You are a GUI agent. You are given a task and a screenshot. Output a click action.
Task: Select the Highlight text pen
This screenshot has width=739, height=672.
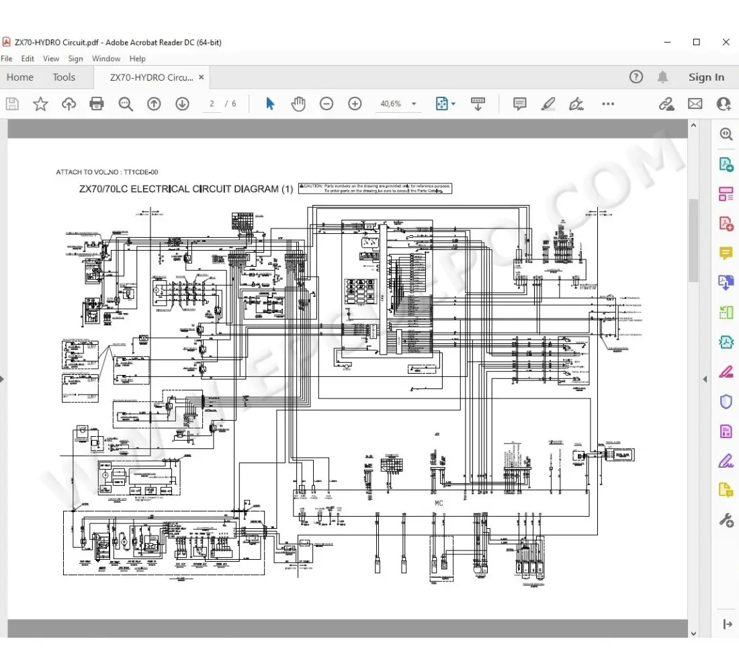(x=548, y=103)
